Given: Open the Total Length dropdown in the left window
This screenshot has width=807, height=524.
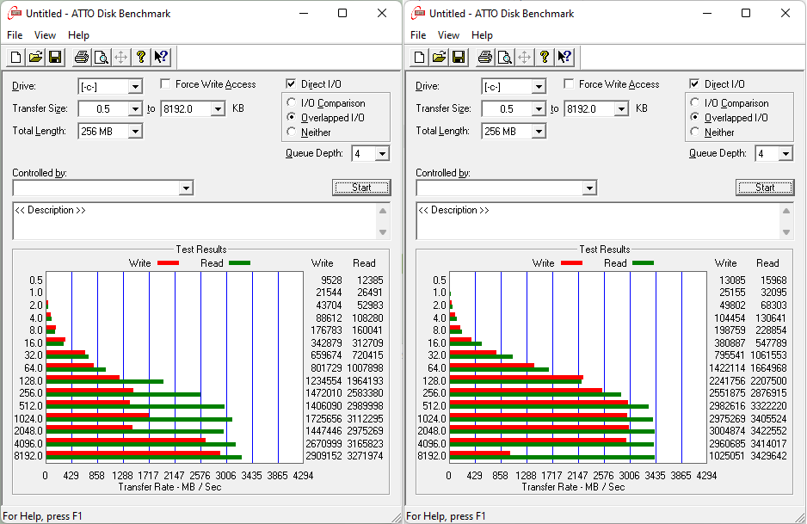Looking at the screenshot, I should click(x=135, y=132).
